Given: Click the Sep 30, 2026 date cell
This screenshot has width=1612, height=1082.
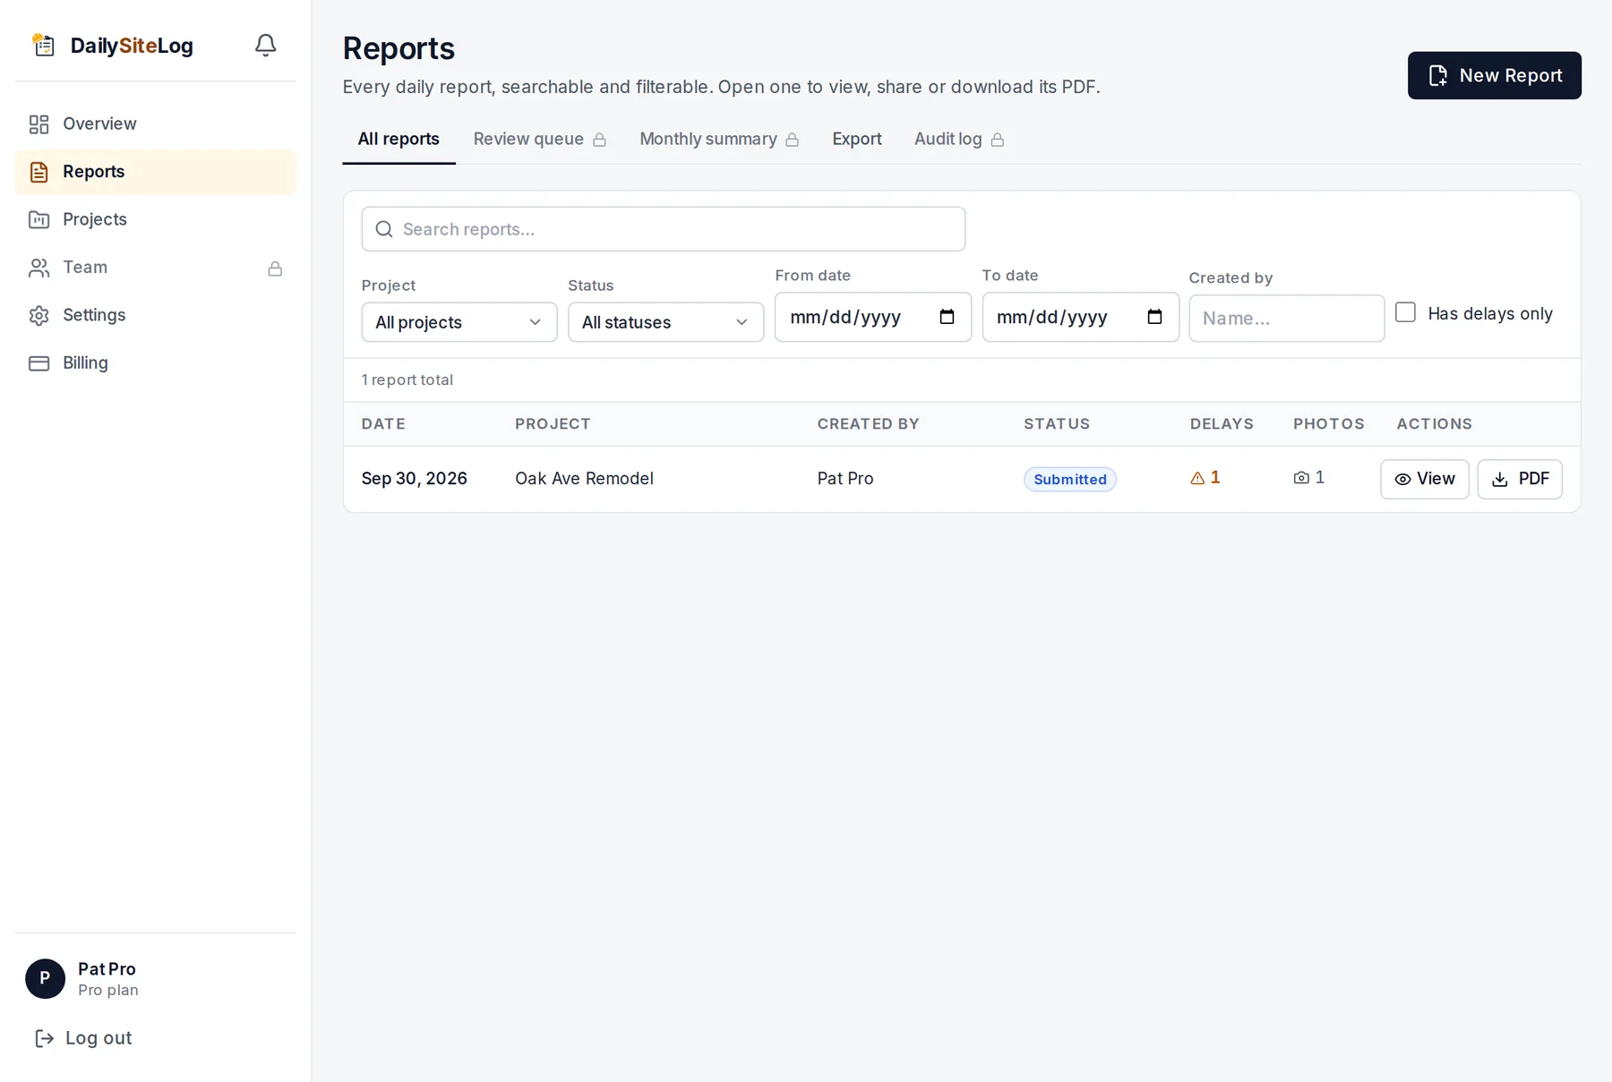Looking at the screenshot, I should (415, 479).
